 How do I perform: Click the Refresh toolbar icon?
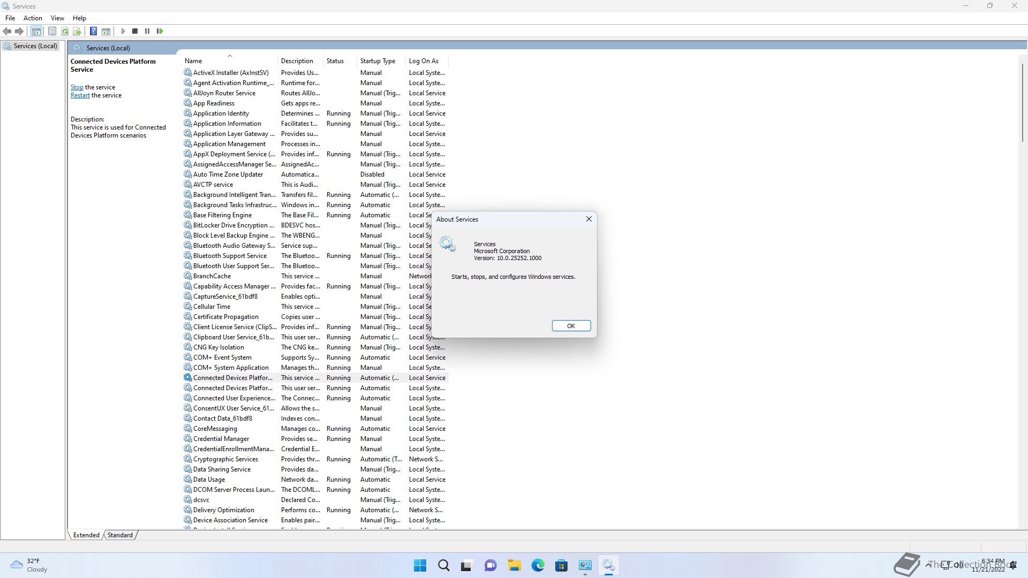[65, 31]
